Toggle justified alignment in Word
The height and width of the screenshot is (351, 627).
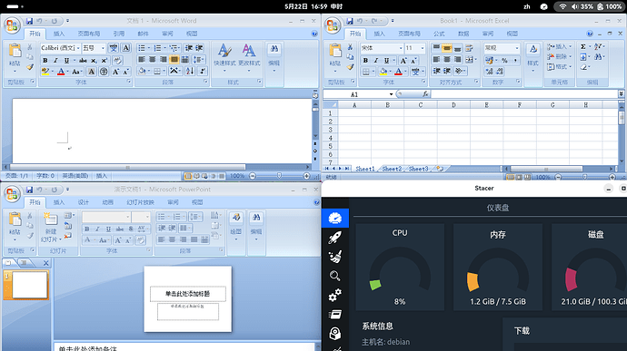pos(174,60)
